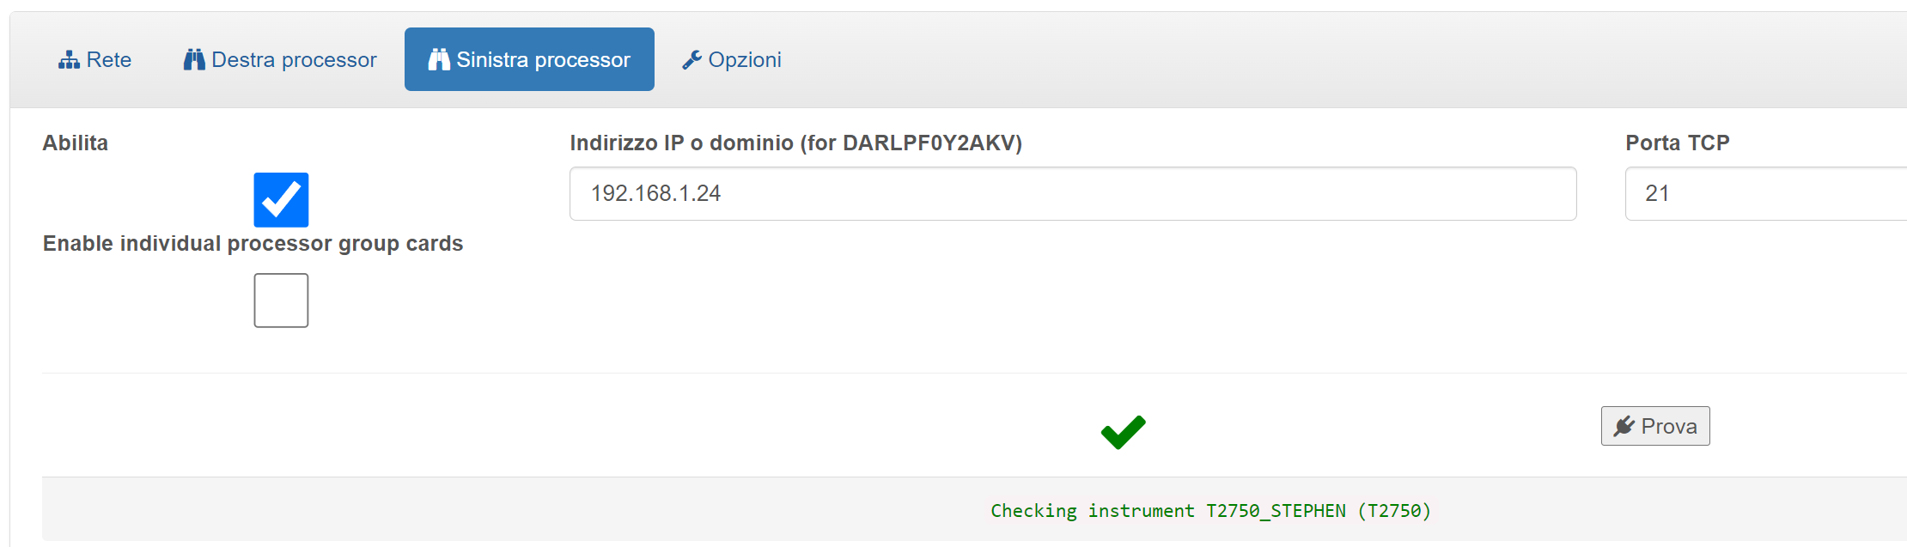Click the Porta TCP field containing 21
The image size is (1907, 547).
pyautogui.click(x=1766, y=193)
